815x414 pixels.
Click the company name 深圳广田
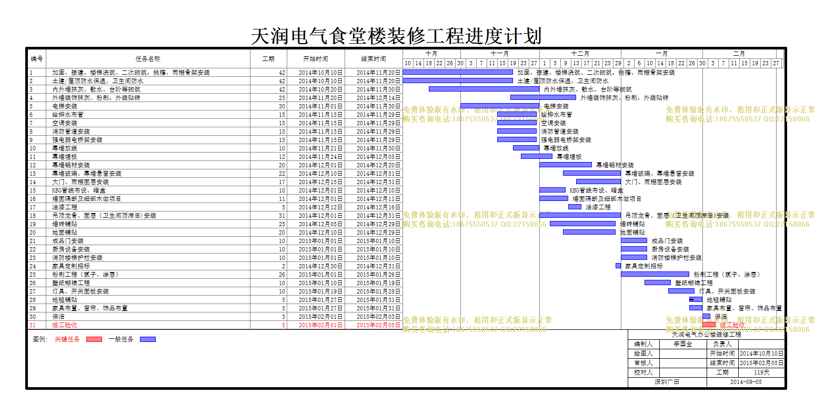coord(667,382)
